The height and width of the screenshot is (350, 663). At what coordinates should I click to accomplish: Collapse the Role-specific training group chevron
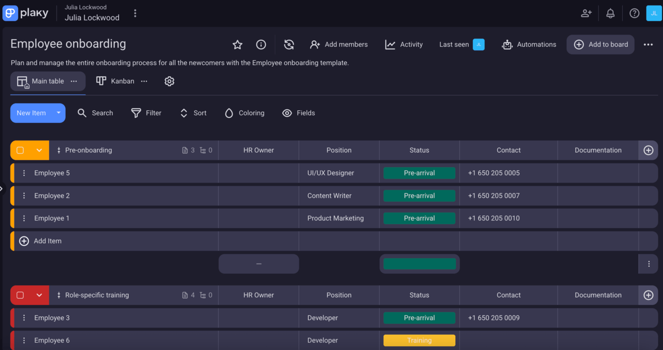39,295
